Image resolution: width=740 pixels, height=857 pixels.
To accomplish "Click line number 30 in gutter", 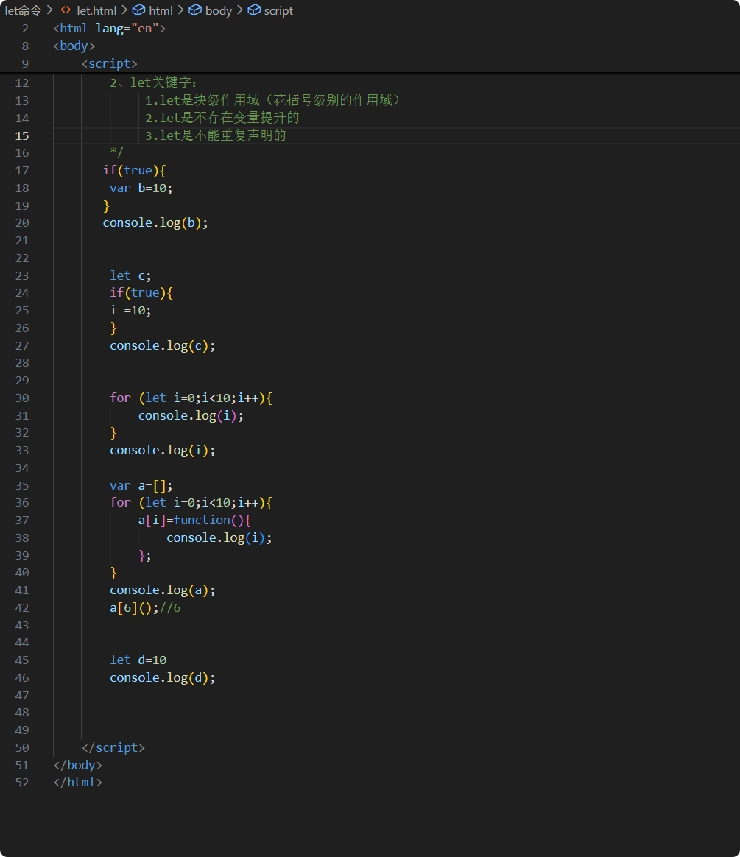I will click(x=22, y=398).
